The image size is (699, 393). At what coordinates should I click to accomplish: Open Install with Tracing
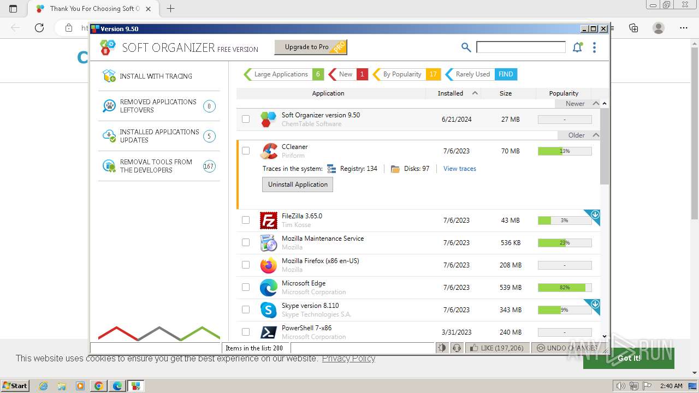pos(159,76)
